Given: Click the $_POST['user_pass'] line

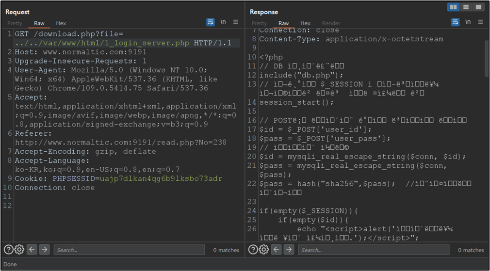Looking at the screenshot, I should 325,139.
